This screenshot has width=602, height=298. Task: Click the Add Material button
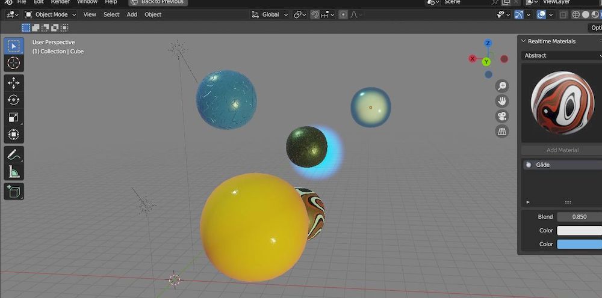pos(562,150)
